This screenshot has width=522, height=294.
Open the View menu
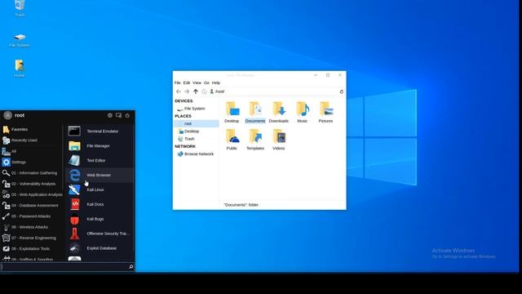(x=197, y=82)
